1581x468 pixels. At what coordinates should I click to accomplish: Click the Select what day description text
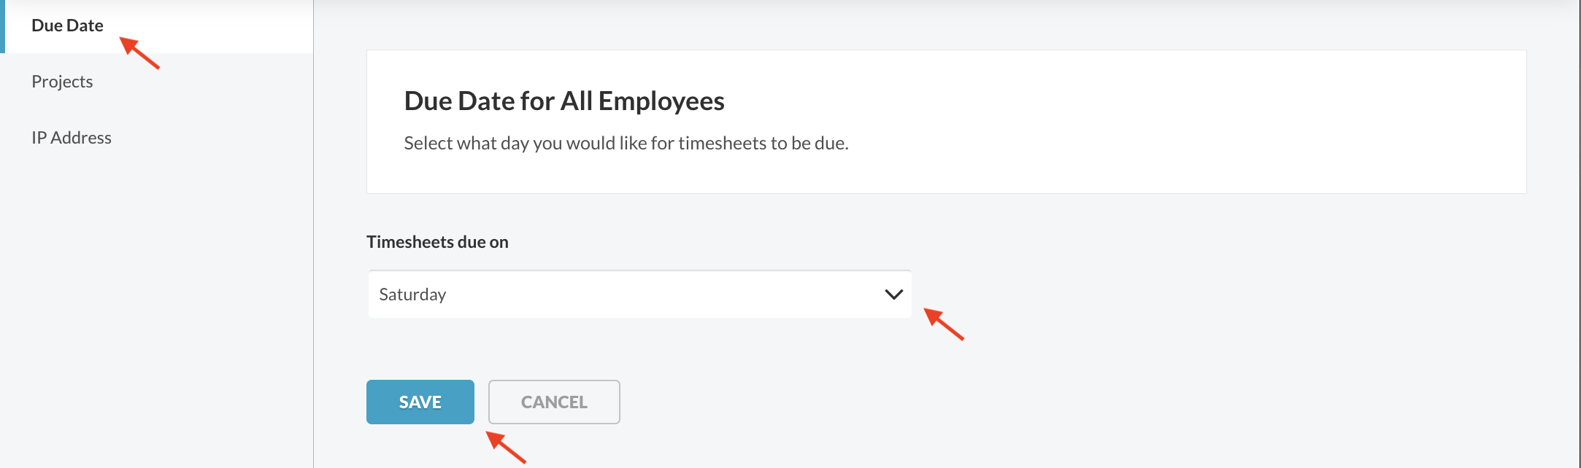click(x=626, y=144)
